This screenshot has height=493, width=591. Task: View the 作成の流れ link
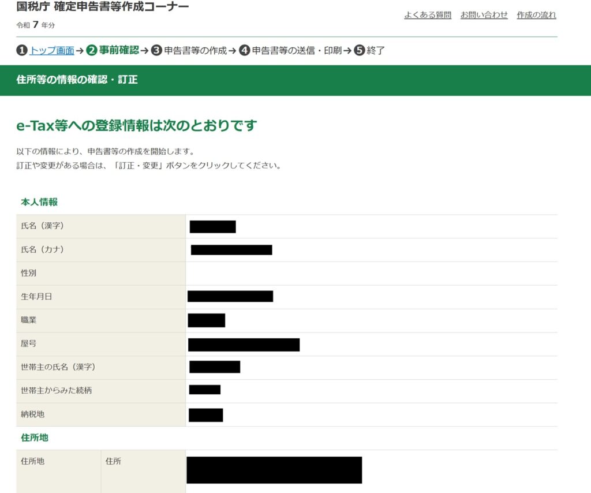536,15
